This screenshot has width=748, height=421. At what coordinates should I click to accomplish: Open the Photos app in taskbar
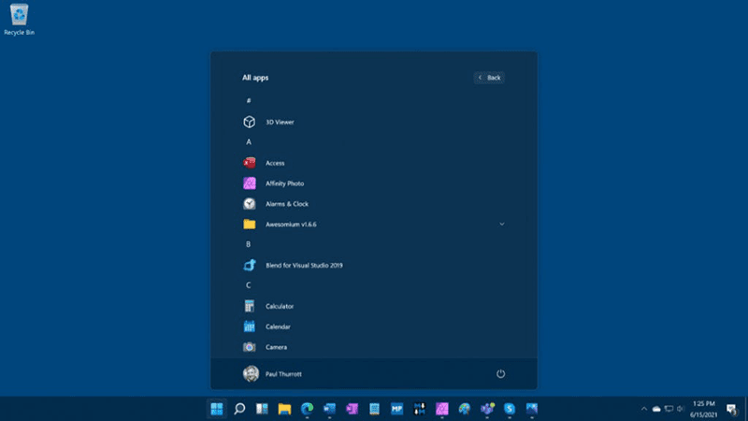tap(532, 409)
